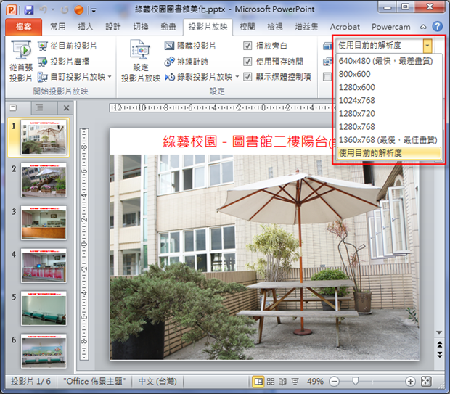Toggle 播放旁白 checkbox
Screen dimensions: 450x394
pyautogui.click(x=247, y=46)
